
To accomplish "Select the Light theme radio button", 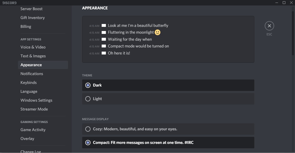I will [x=88, y=99].
